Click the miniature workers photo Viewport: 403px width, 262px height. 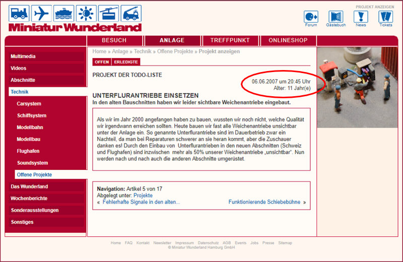click(x=357, y=88)
